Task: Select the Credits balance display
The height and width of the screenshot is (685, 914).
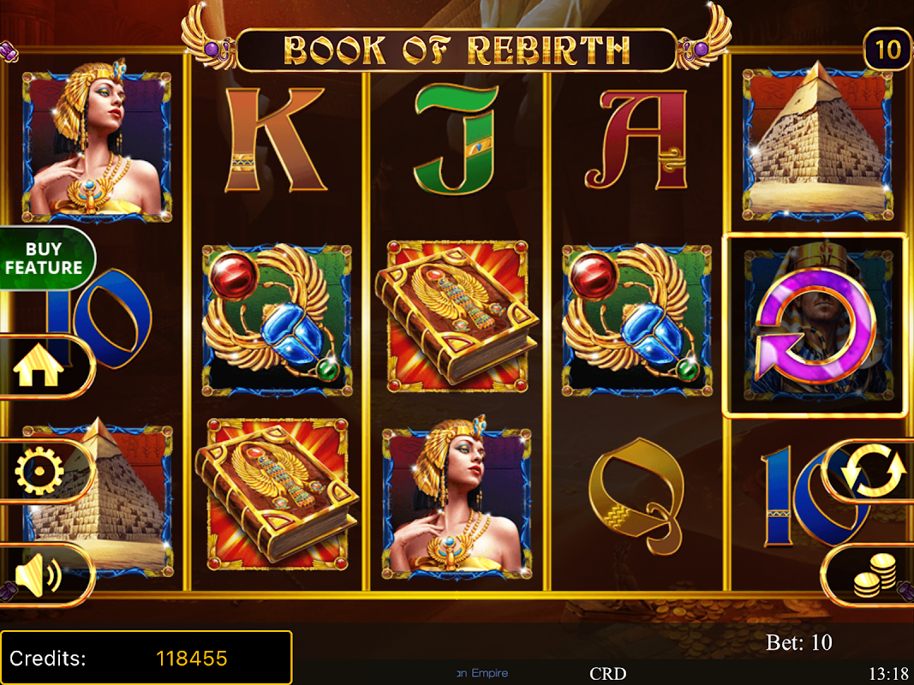Action: coord(146,658)
